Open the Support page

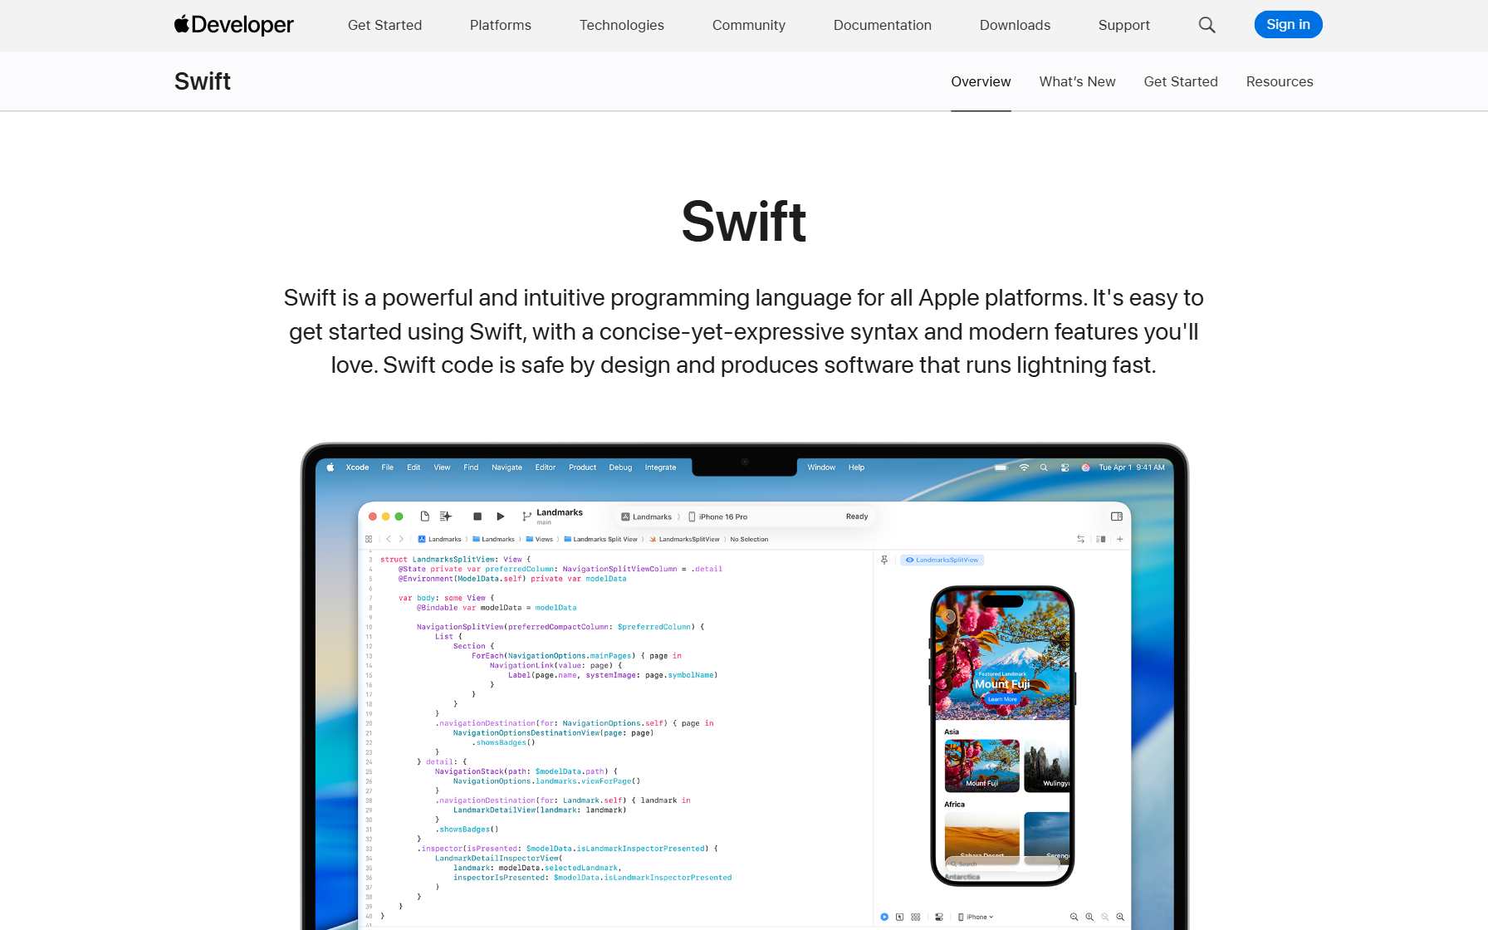pyautogui.click(x=1124, y=25)
